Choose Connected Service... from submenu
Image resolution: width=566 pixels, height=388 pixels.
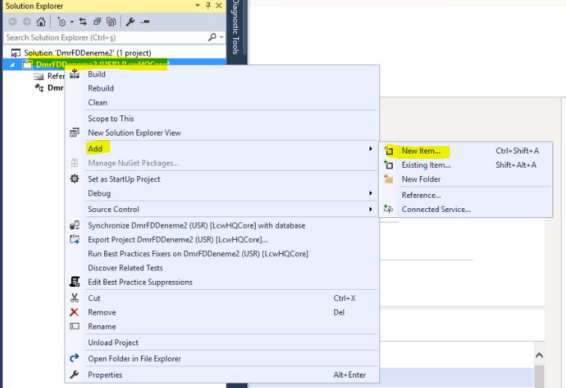pos(436,209)
